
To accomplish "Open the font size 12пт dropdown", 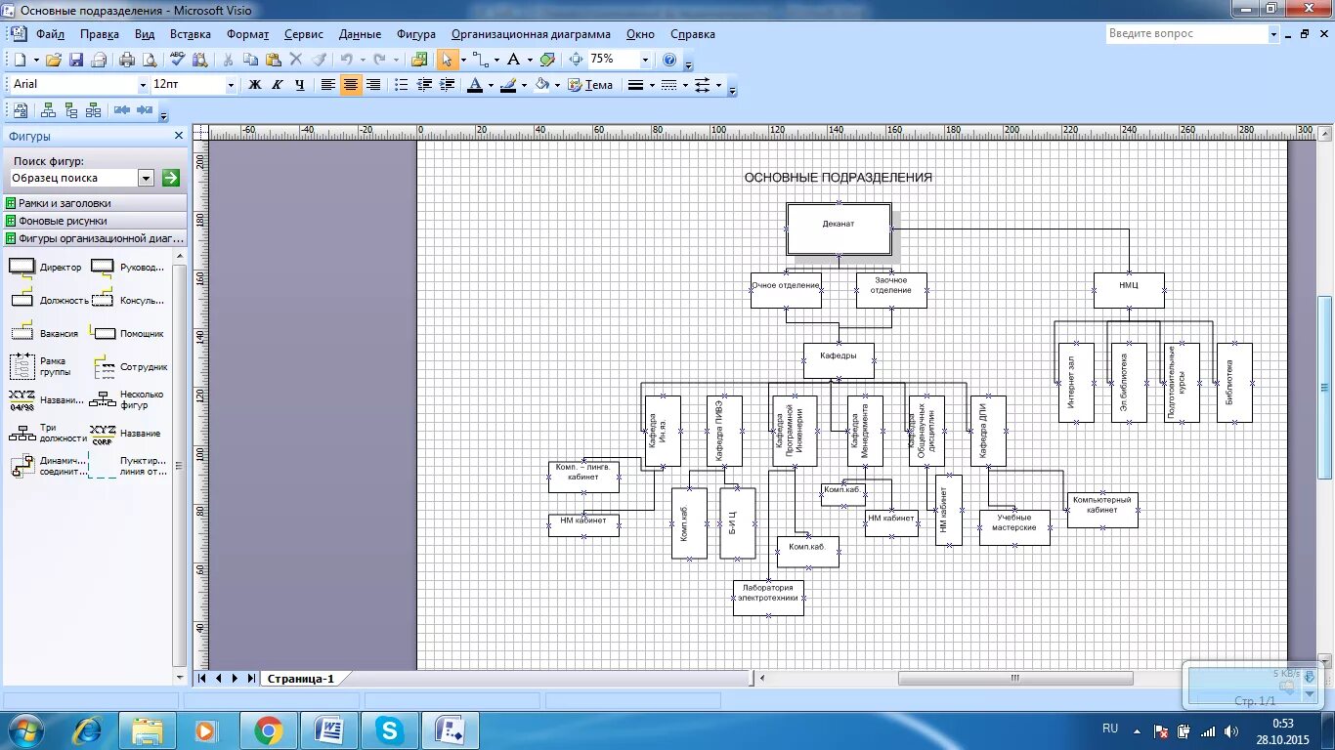I will point(231,85).
